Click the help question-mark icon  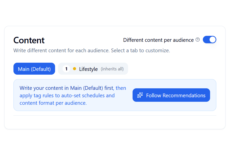click(x=198, y=40)
